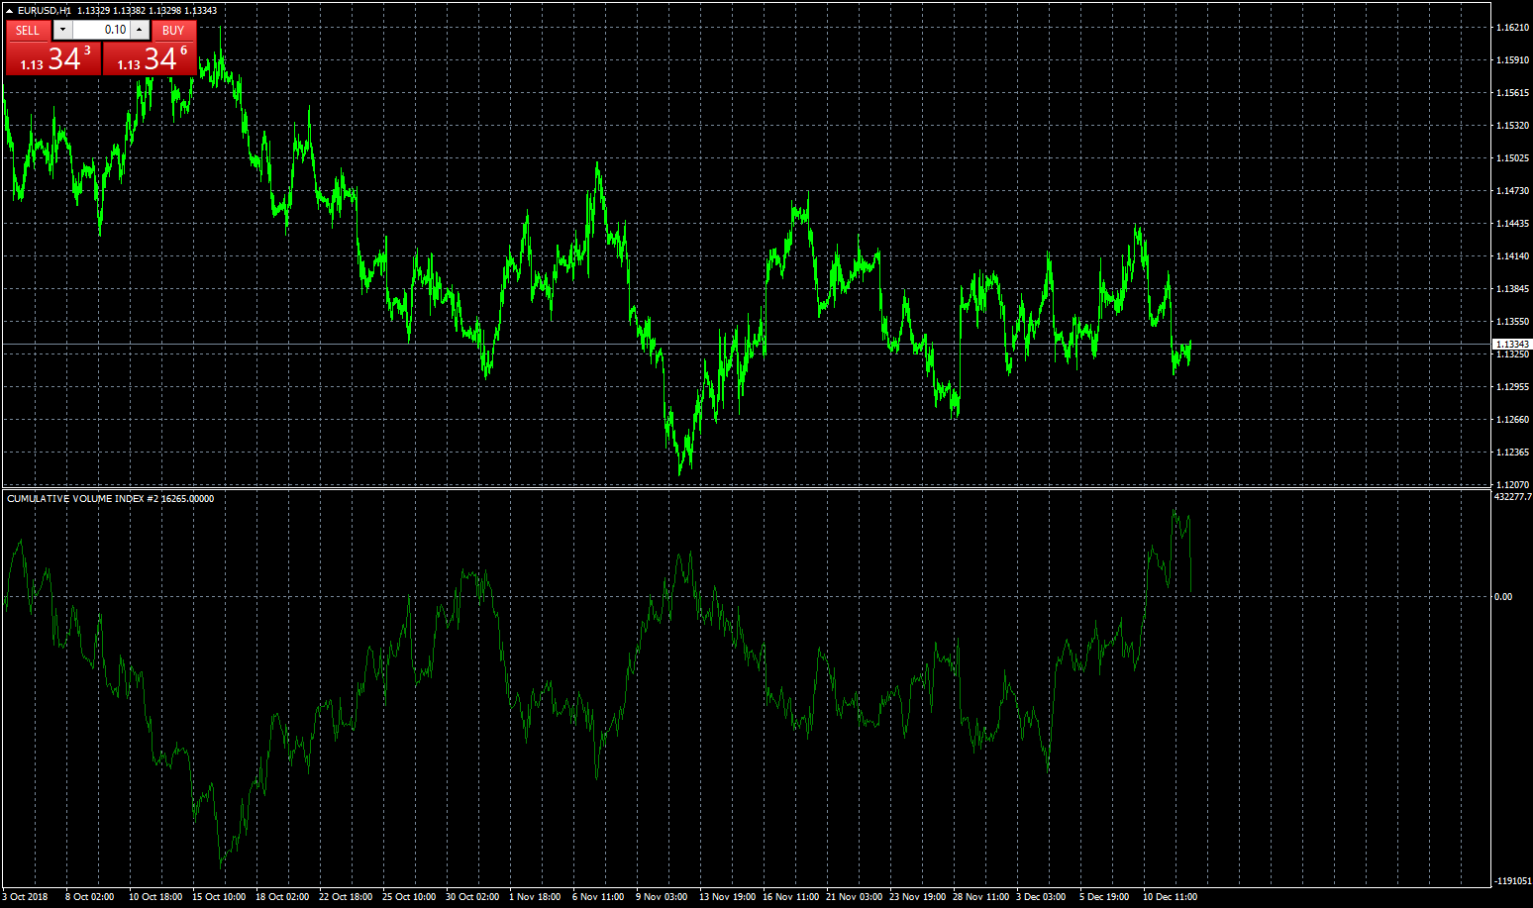The height and width of the screenshot is (908, 1533).
Task: Click the 3 Oct 2018 date label
Action: coord(26,897)
